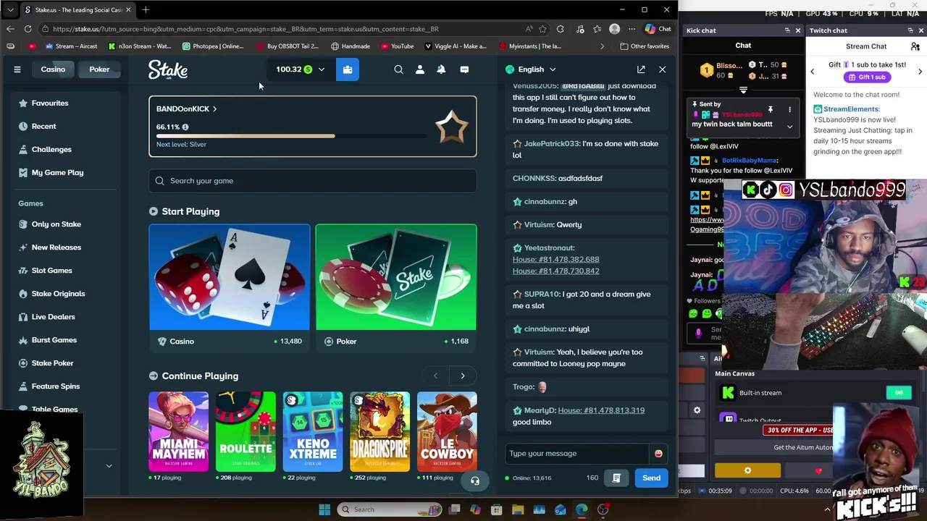Open File Explorer from the taskbar
This screenshot has height=521, width=927.
pyautogui.click(x=518, y=509)
